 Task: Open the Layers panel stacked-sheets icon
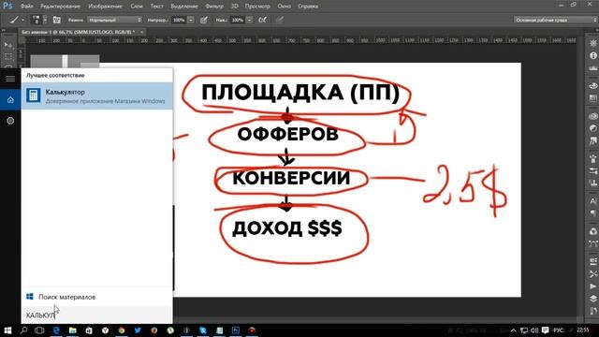pyautogui.click(x=592, y=299)
